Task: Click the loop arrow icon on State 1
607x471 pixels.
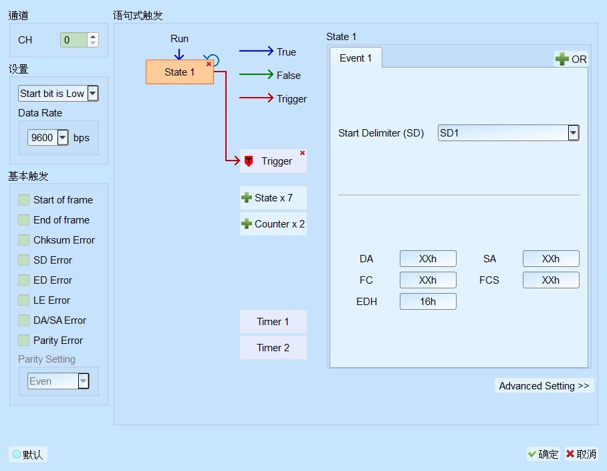Action: [x=213, y=59]
